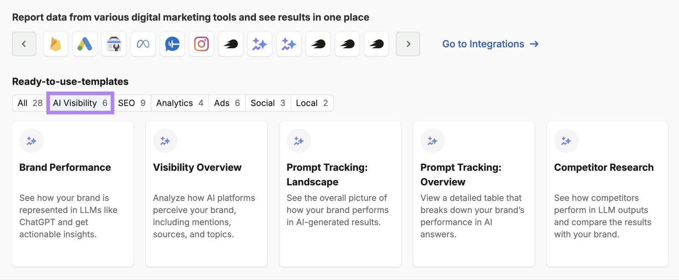679x280 pixels.
Task: Click sparkle icon on Prompt Tracking: Overview card
Action: [432, 141]
